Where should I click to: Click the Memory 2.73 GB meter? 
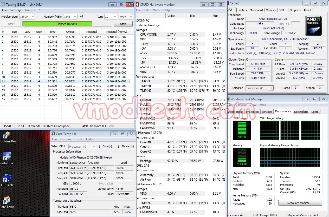coord(242,157)
